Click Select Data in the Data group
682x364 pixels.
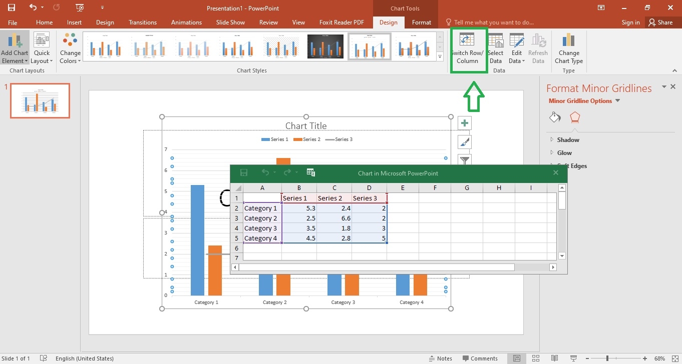click(x=495, y=48)
